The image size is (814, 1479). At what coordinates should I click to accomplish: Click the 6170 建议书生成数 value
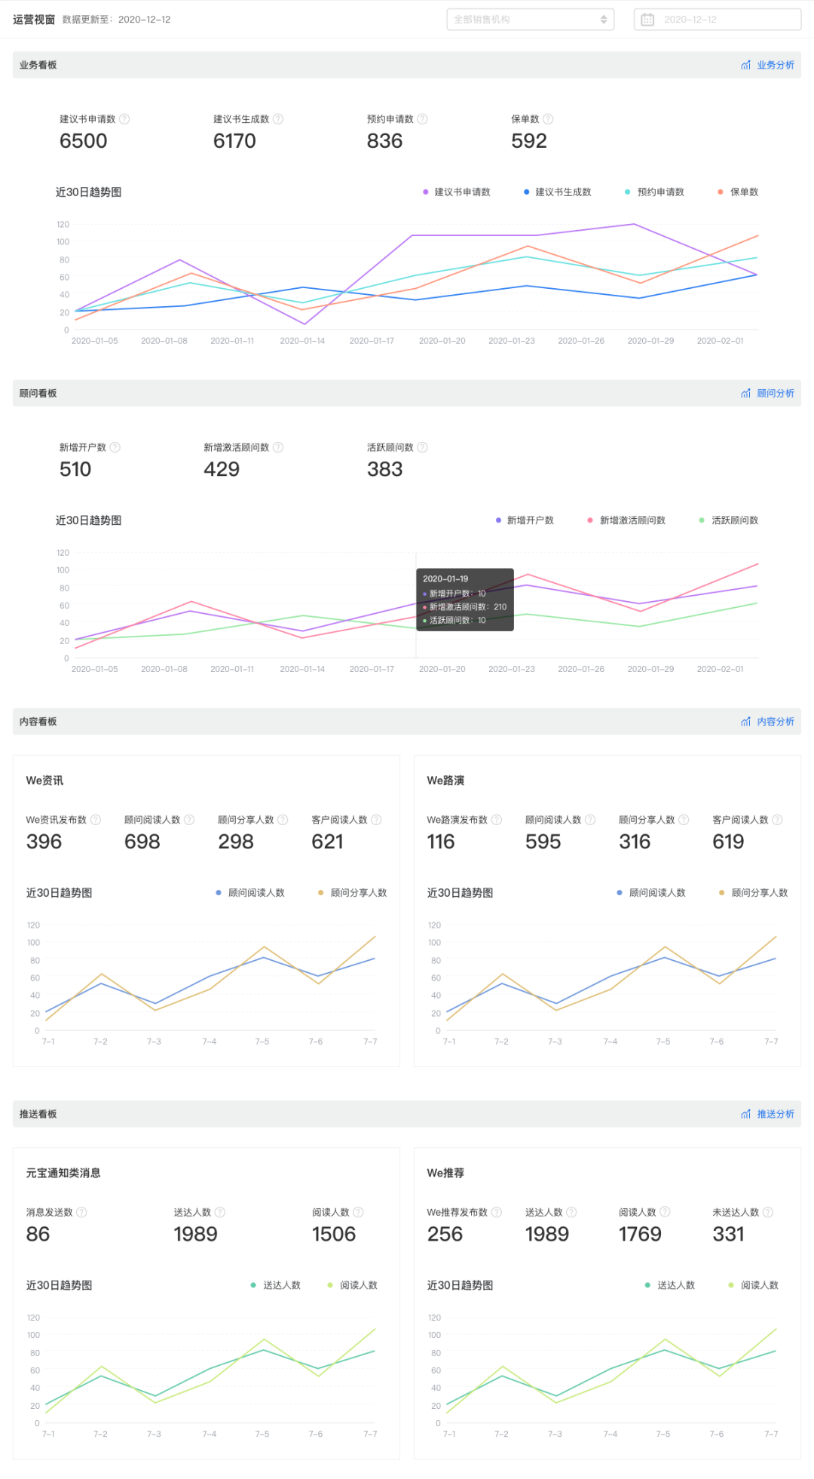(234, 141)
